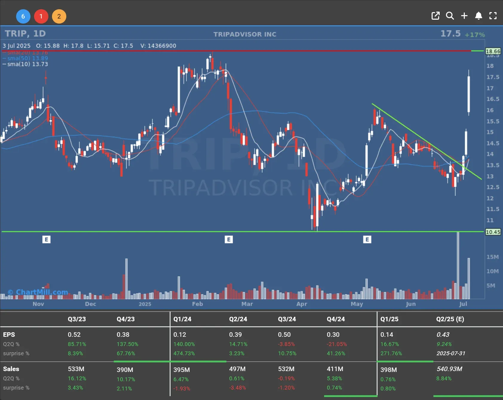This screenshot has width=503, height=400.
Task: Open chart in new window icon
Action: (435, 16)
